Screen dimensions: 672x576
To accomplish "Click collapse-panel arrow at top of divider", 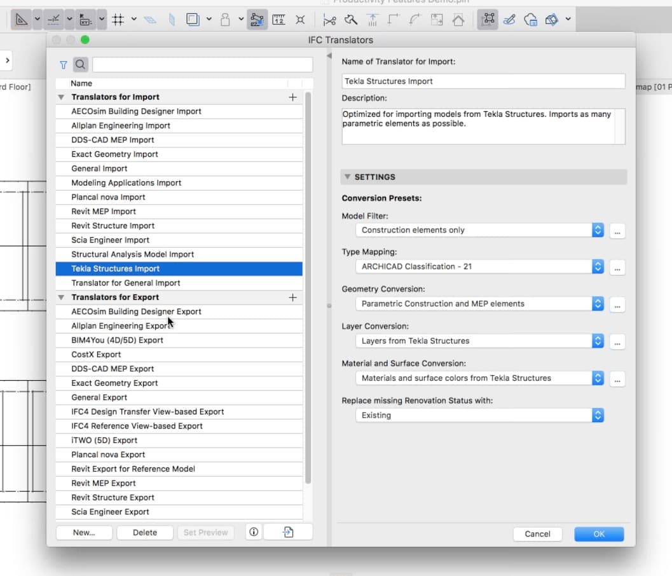I will [329, 56].
